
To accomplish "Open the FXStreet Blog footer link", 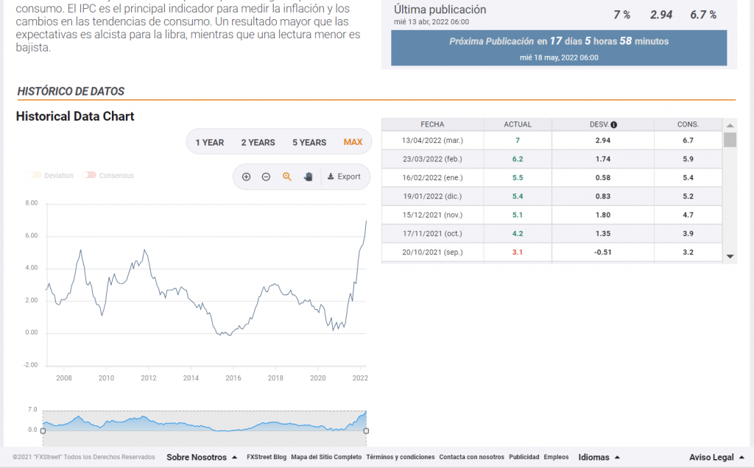I will point(266,457).
